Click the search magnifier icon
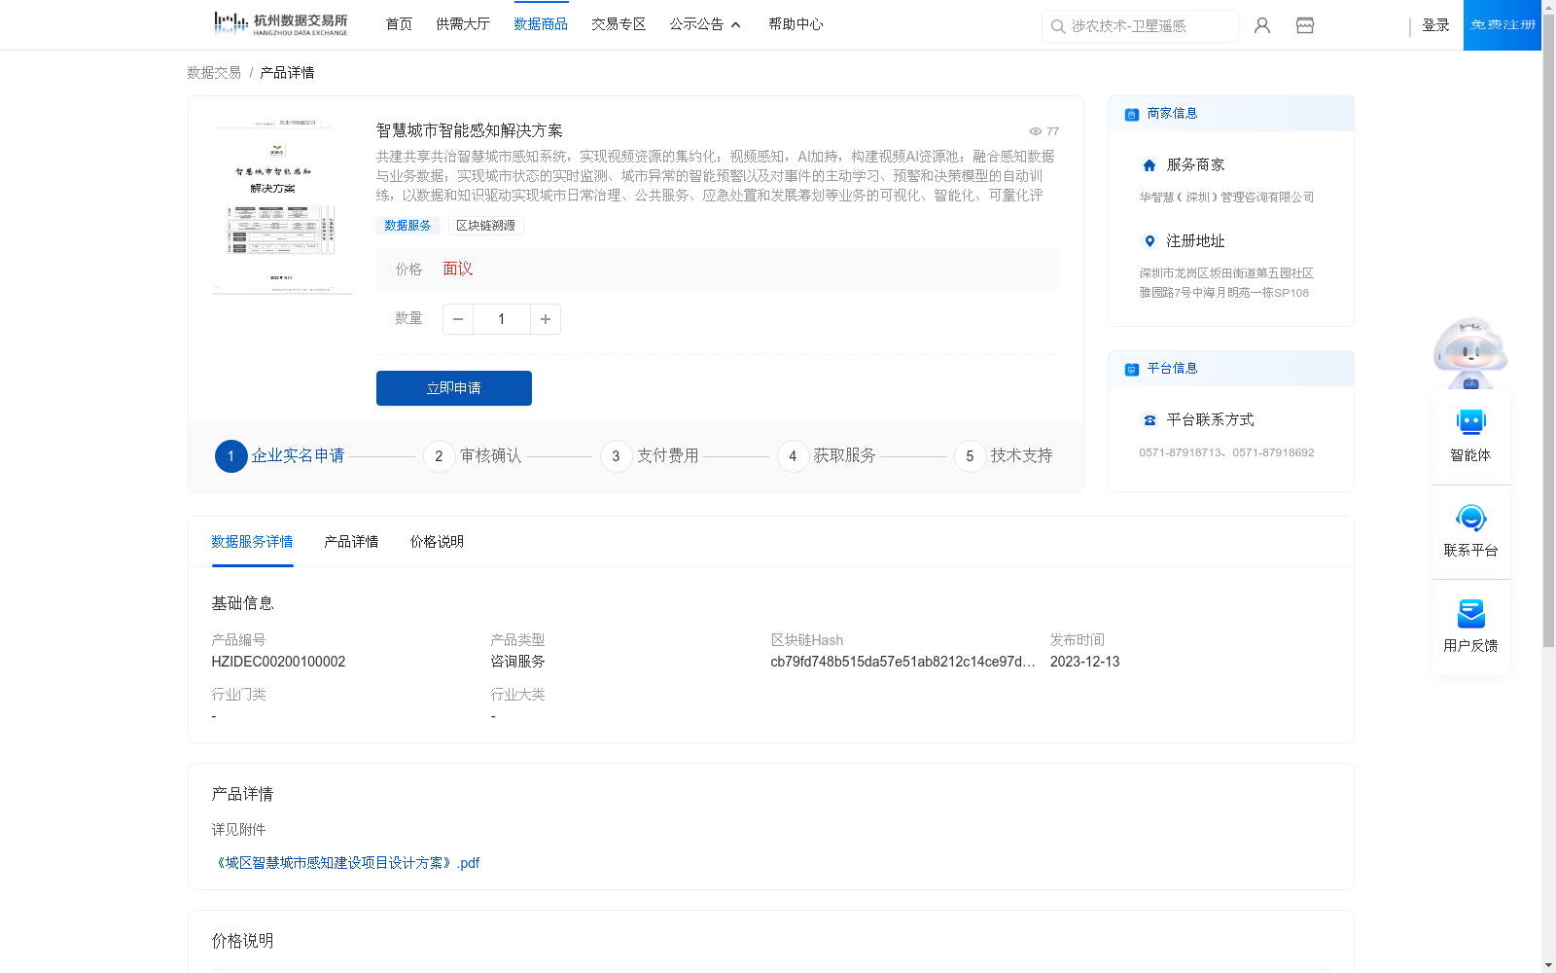Screen dimensions: 1556x973 coord(1058,26)
